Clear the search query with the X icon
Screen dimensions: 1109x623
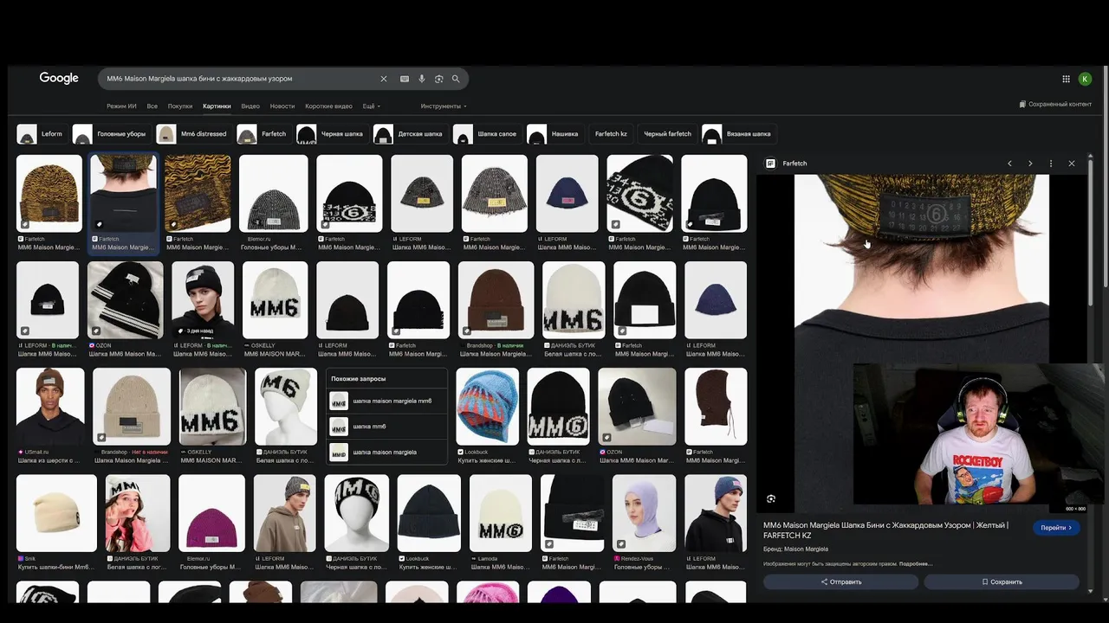[x=384, y=79]
